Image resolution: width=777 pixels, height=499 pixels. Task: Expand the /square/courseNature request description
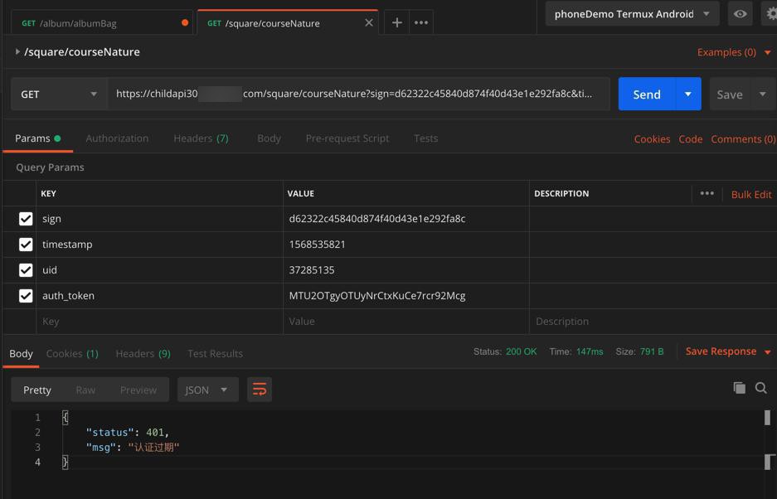pos(17,51)
